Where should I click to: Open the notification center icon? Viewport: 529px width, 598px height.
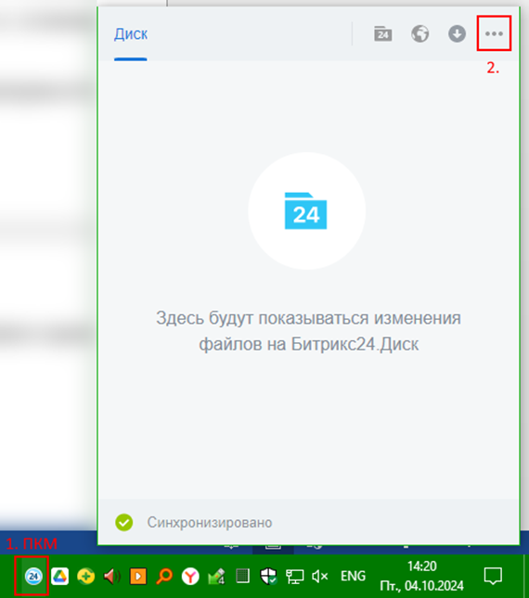493,576
